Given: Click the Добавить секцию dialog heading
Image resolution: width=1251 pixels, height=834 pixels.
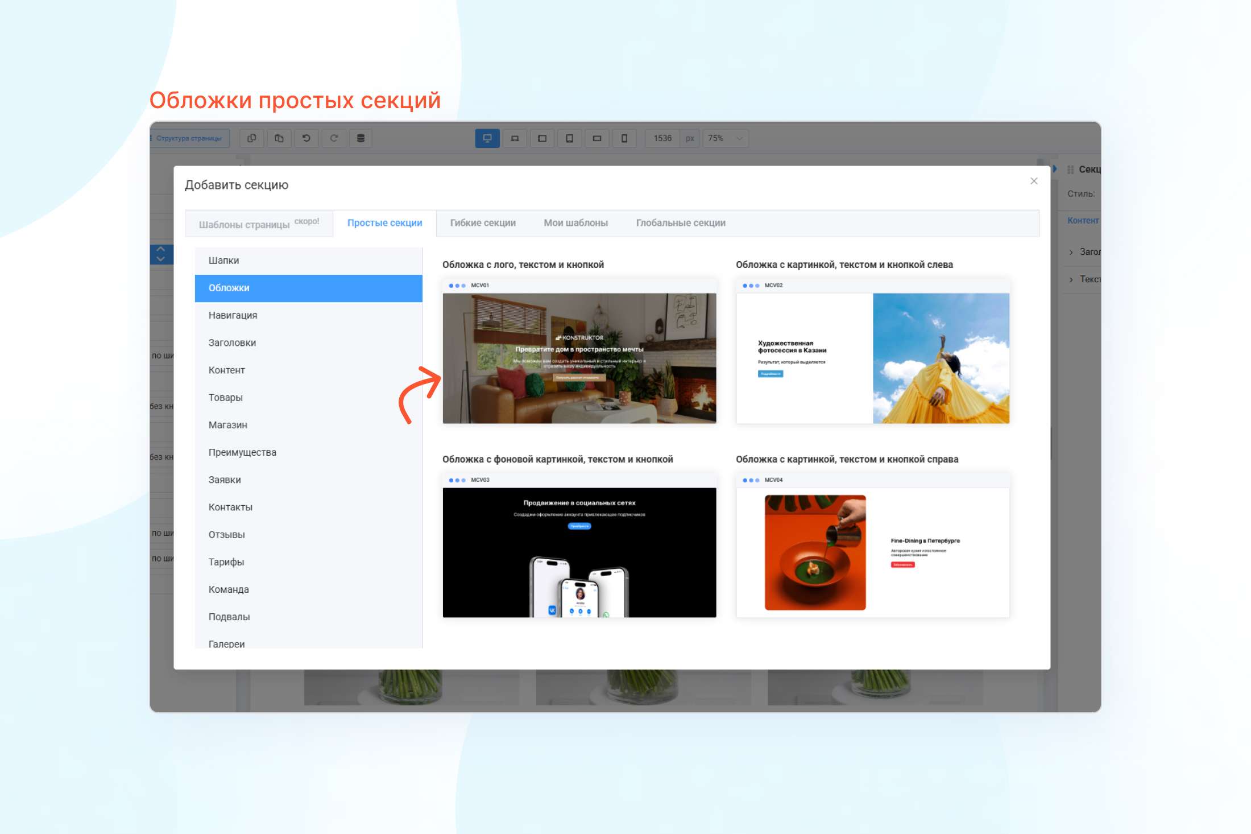Looking at the screenshot, I should [x=237, y=185].
